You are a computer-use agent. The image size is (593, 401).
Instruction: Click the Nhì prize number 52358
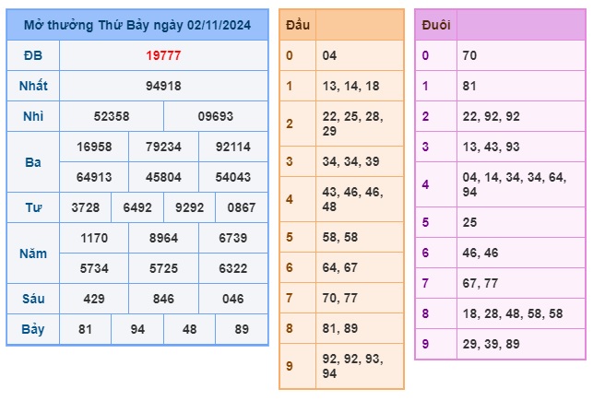112,117
